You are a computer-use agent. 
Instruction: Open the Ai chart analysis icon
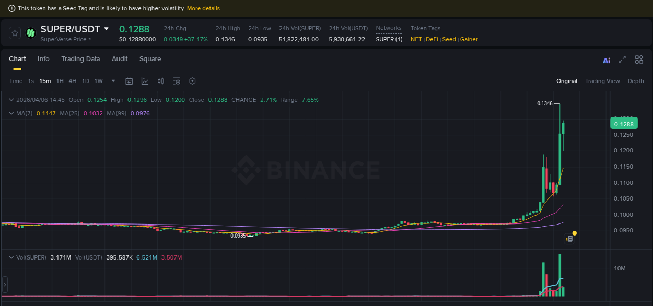click(x=607, y=61)
